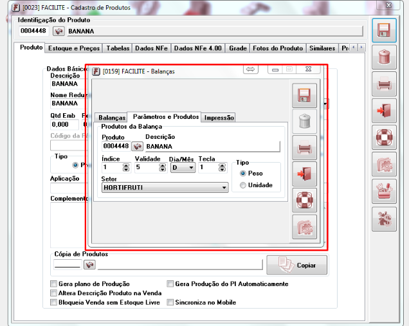Open the Similares tab
Screen dimensions: 409x326
pyautogui.click(x=322, y=48)
